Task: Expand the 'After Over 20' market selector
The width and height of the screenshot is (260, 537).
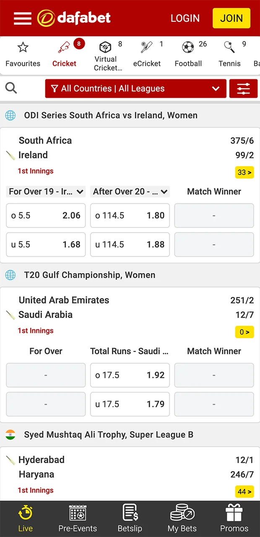Action: (x=130, y=191)
